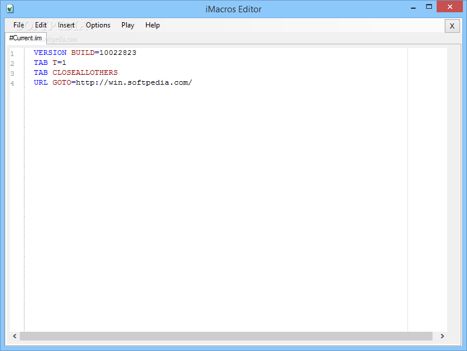Viewport: 467px width, 351px height.
Task: Click line number 3 in gutter
Action: (12, 74)
